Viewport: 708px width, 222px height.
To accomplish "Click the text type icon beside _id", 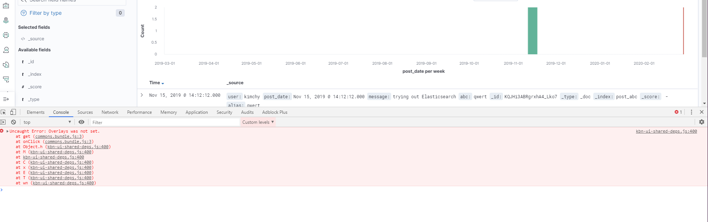I will [x=23, y=62].
